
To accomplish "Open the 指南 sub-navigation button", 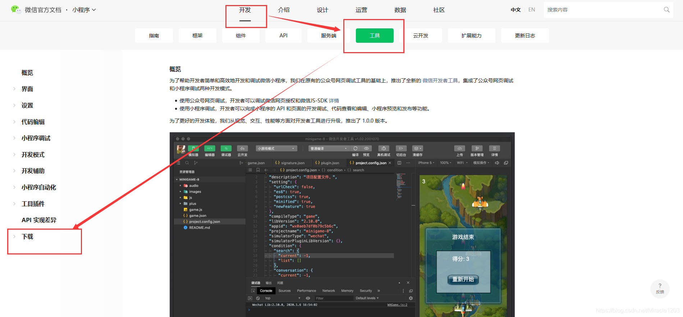I will (x=154, y=36).
